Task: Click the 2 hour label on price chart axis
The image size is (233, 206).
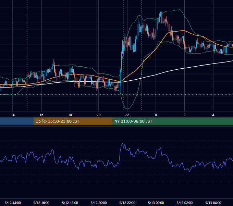Action: tap(185, 115)
